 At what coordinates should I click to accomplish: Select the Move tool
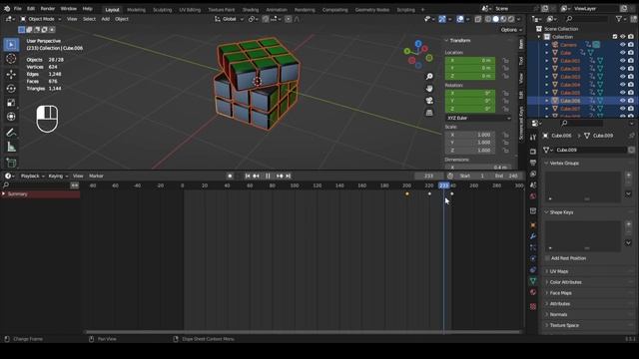pyautogui.click(x=11, y=74)
